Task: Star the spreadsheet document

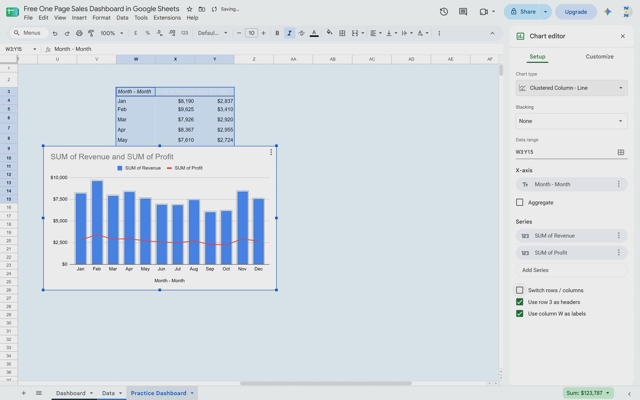Action: click(x=190, y=9)
